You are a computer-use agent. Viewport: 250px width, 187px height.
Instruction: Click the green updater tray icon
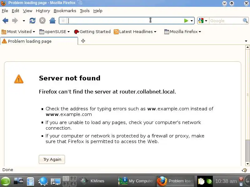[209, 181]
